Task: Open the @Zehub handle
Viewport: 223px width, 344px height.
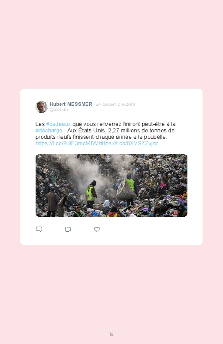Action: point(59,110)
